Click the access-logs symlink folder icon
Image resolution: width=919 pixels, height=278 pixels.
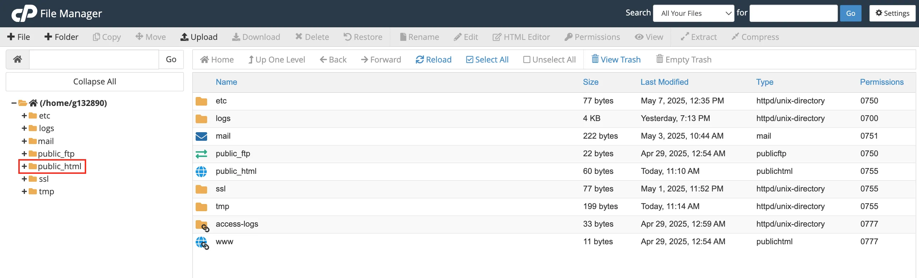202,225
